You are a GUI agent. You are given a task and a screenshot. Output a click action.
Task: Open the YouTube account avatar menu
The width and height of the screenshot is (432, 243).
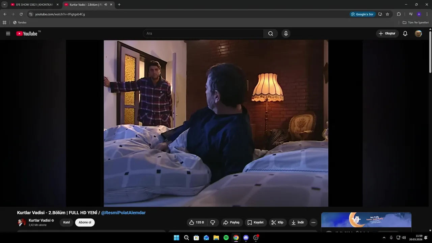(x=418, y=33)
